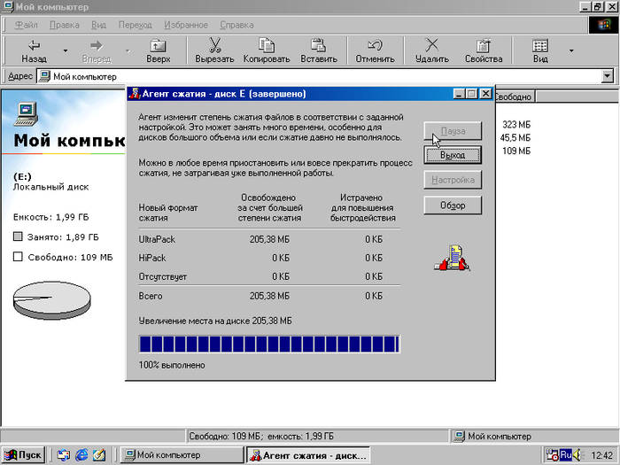This screenshot has height=465, width=620.
Task: Open the Файл menu
Action: (x=27, y=25)
